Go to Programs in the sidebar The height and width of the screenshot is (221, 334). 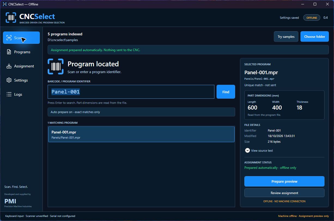21,52
